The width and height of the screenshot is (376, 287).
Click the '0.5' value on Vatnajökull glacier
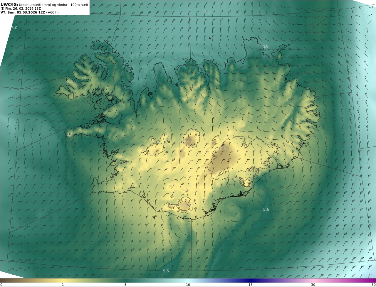click(223, 149)
